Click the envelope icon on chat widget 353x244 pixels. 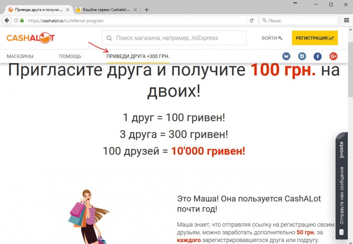(342, 232)
